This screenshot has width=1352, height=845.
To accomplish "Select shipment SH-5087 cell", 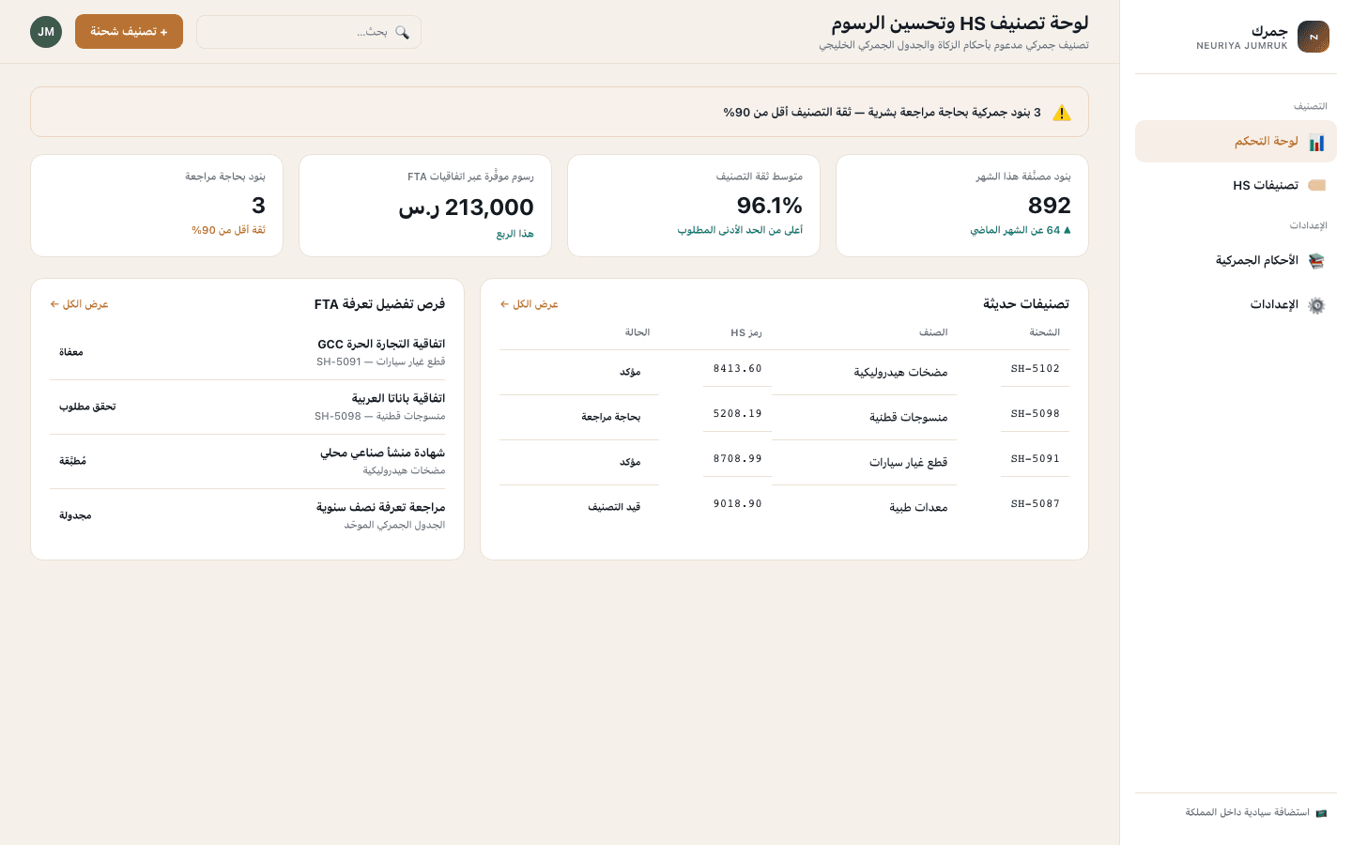I will pos(1035,504).
